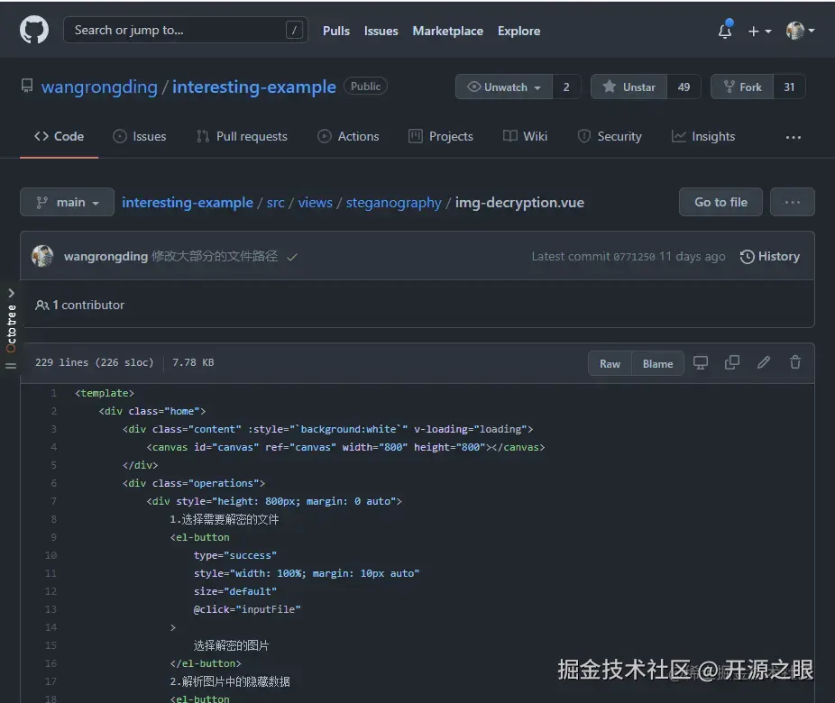Go to Pulls in top navigation
Screen dimensions: 835x703
tap(336, 31)
